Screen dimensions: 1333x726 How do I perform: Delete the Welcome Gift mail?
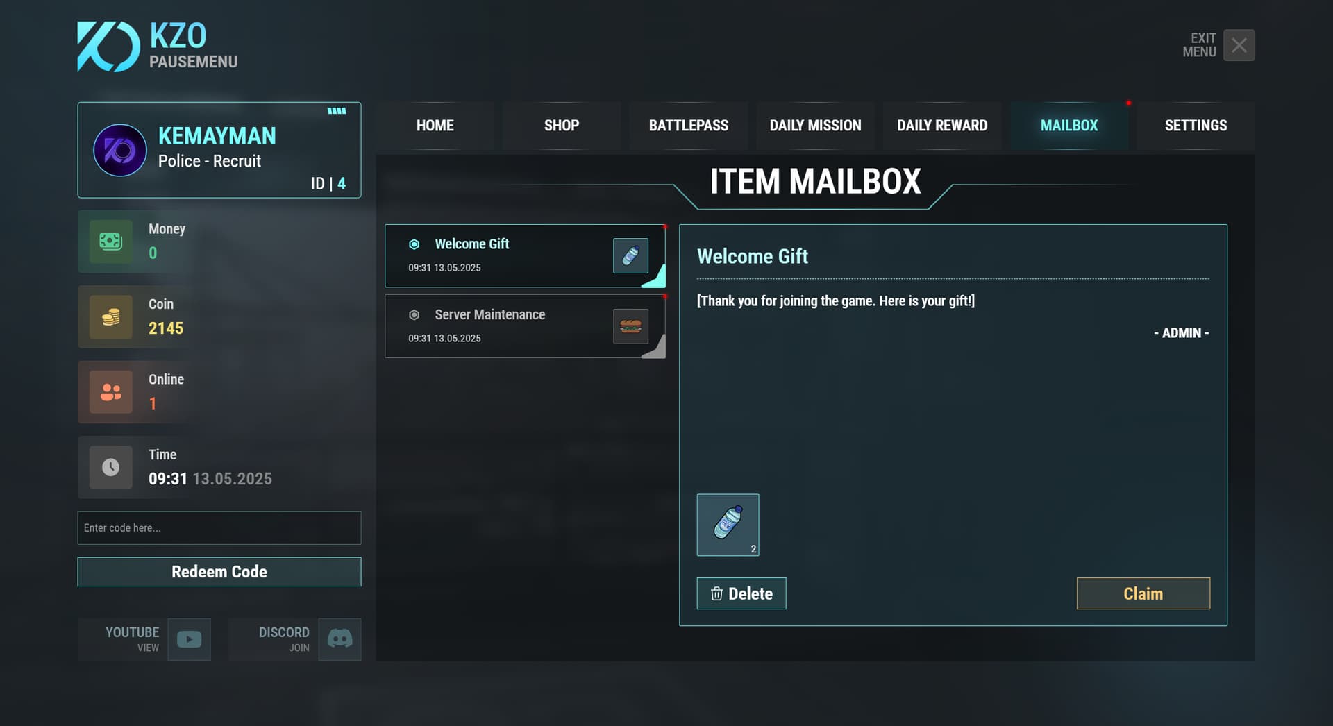coord(741,593)
